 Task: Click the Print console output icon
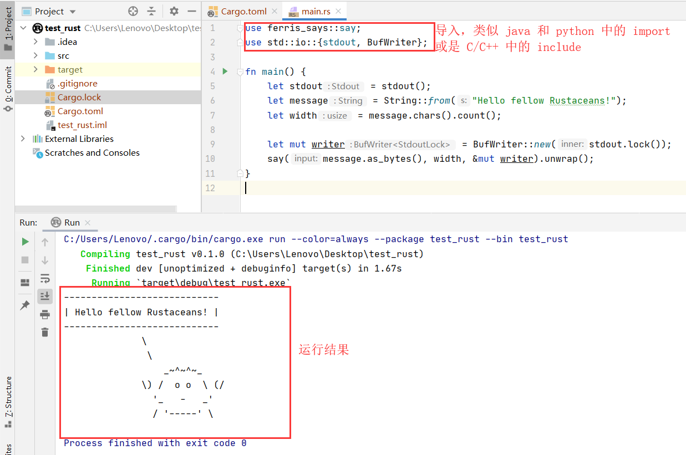coord(45,314)
